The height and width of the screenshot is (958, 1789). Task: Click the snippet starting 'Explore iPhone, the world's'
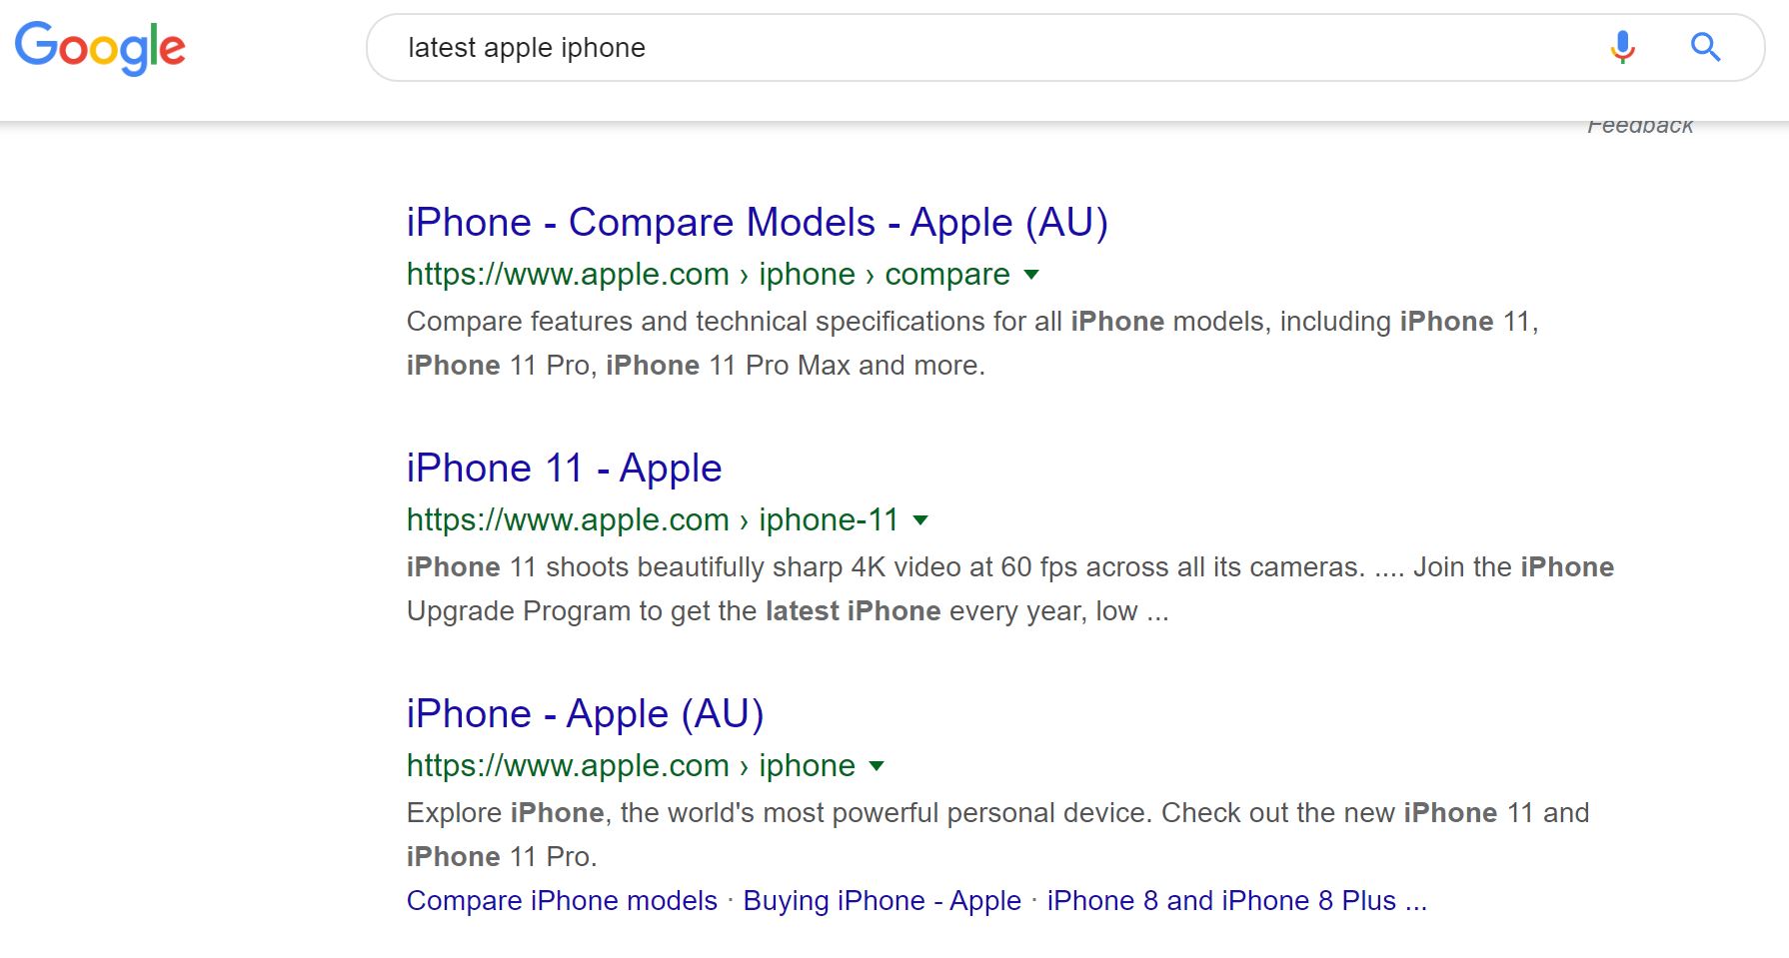997,835
